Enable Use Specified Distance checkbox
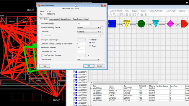This screenshot has width=189, height=106. 42,55
